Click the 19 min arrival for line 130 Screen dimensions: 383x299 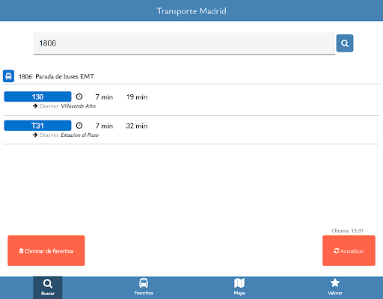pos(137,97)
